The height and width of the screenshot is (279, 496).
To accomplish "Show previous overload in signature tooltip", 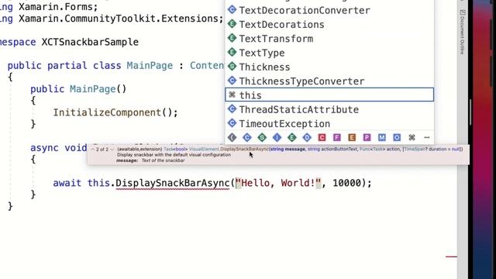I will pos(93,150).
